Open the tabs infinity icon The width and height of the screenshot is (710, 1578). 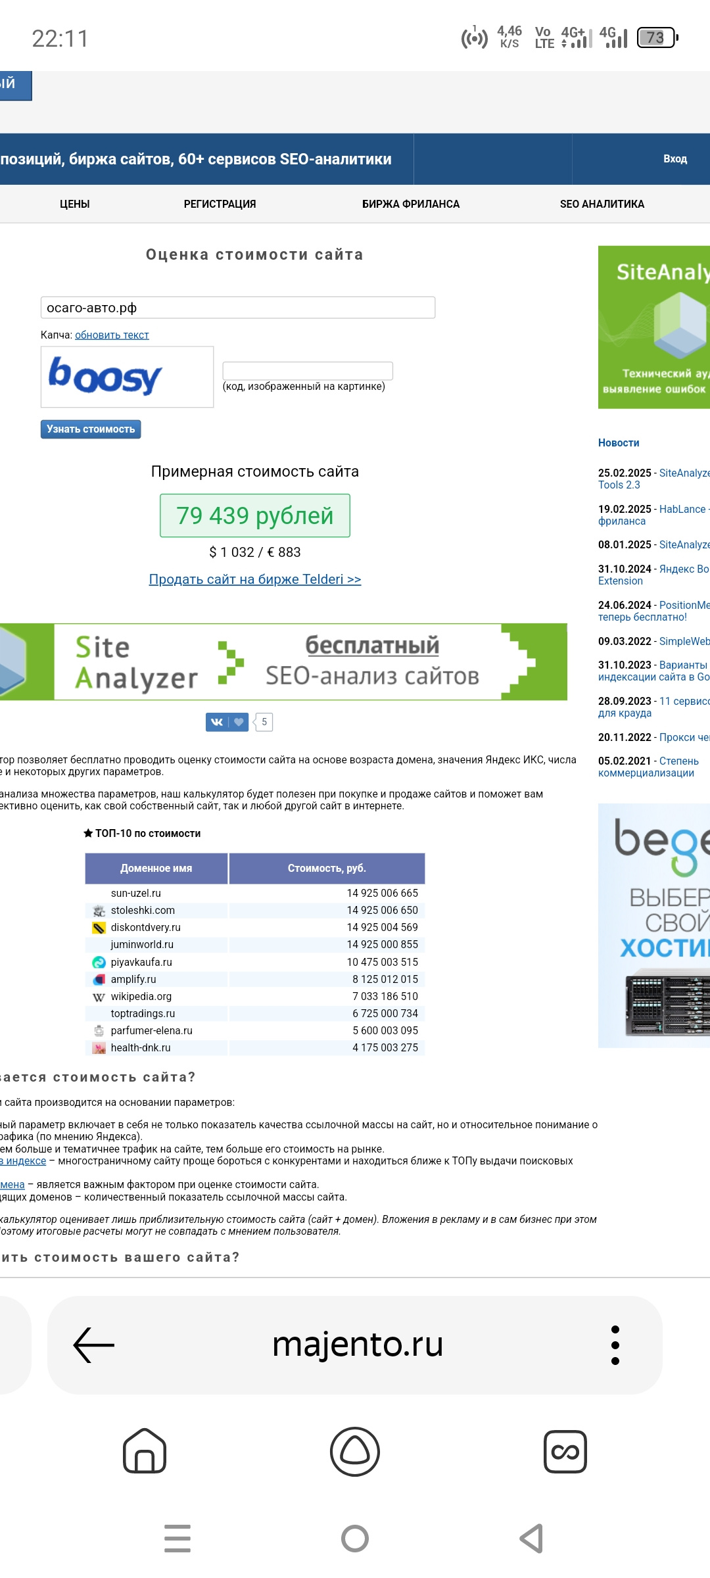(565, 1451)
